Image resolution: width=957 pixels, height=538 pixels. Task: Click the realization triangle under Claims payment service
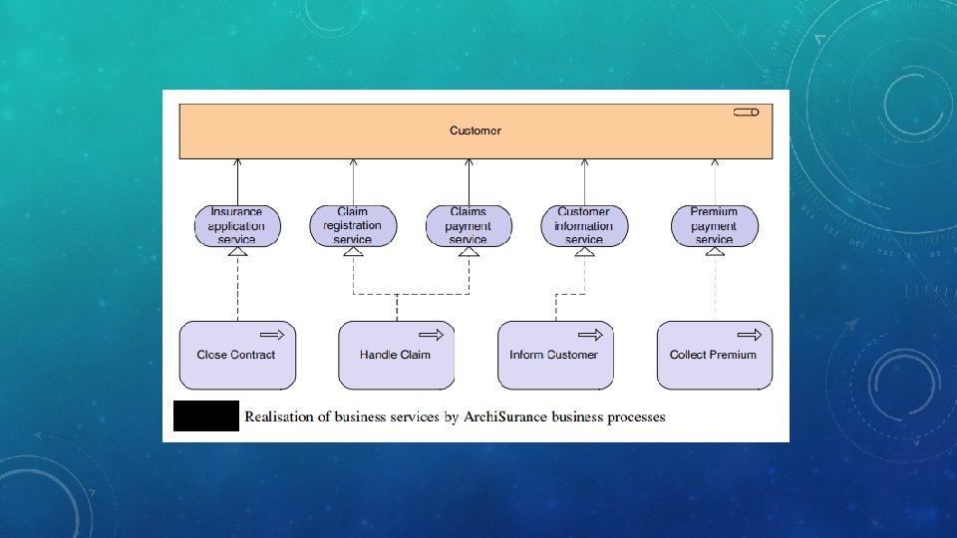coord(469,251)
